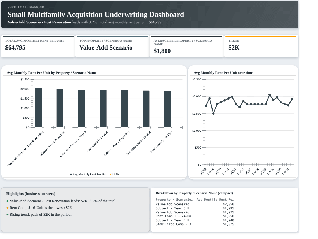The height and width of the screenshot is (239, 318).
Task: Click the $1,500 label on the bar chart axis
Action: (25, 99)
